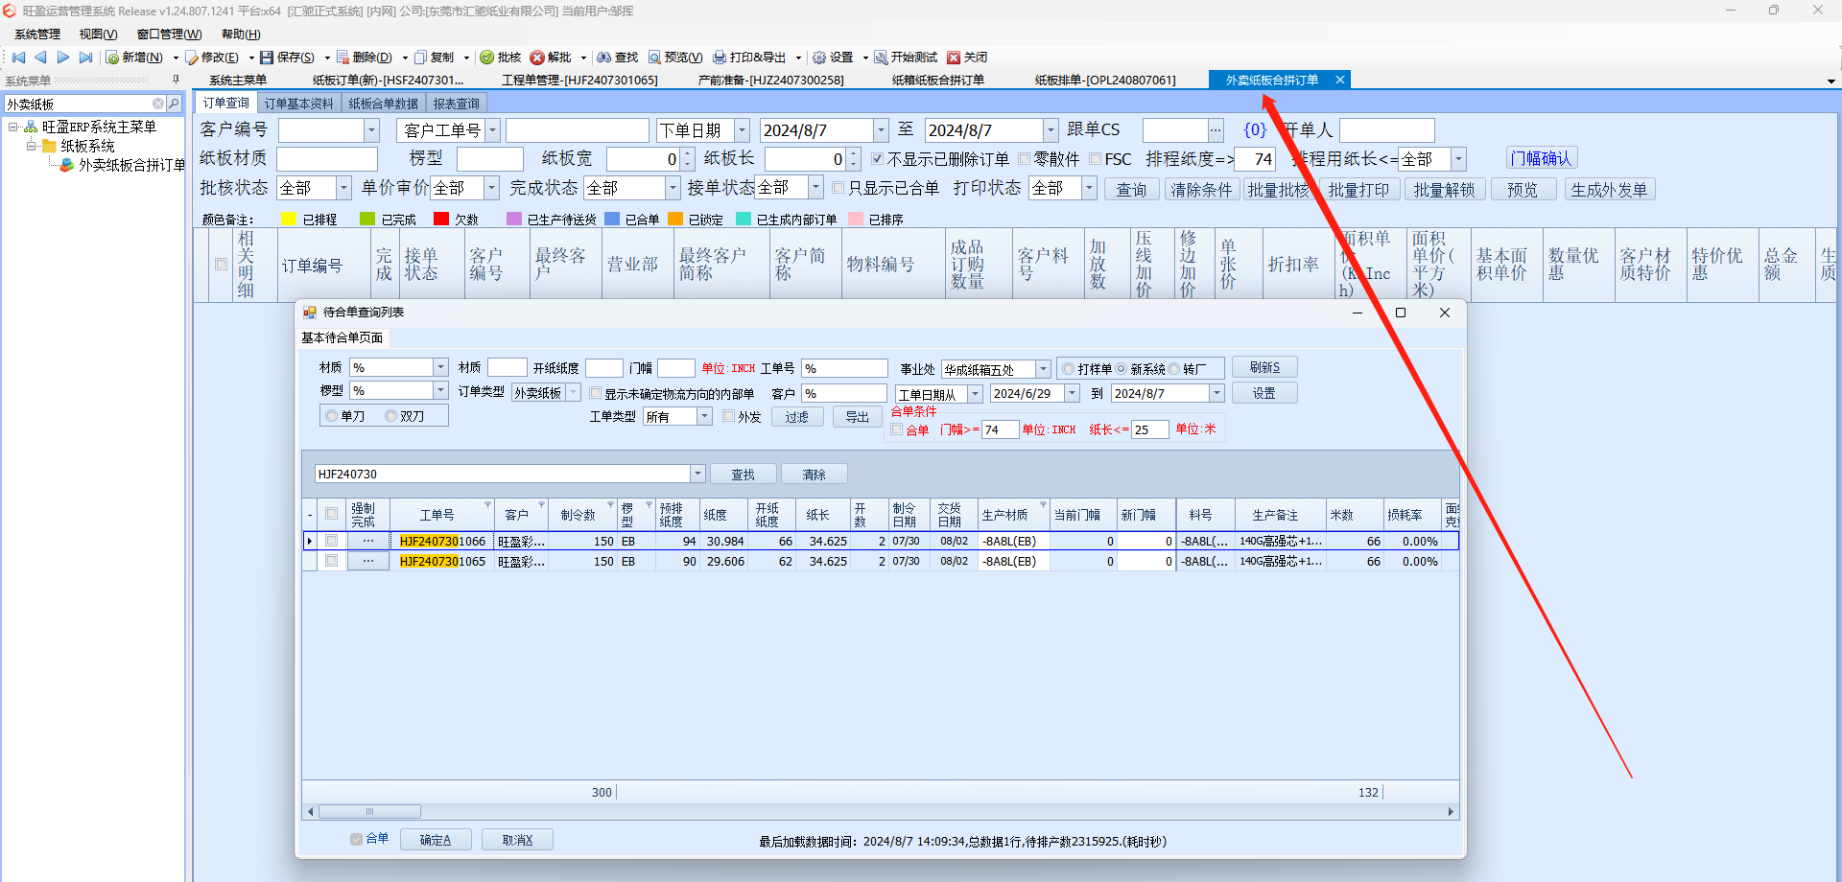Increase 纸板宽 value with up stepper

tap(687, 153)
